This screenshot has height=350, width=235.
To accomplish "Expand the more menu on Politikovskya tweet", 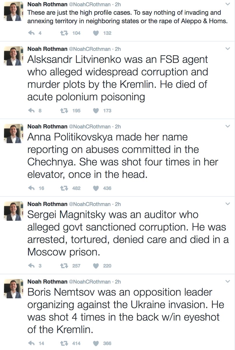I will (228, 126).
